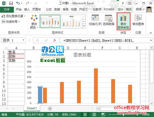Expand the customize quick access toolbar arrow

pyautogui.click(x=36, y=4)
